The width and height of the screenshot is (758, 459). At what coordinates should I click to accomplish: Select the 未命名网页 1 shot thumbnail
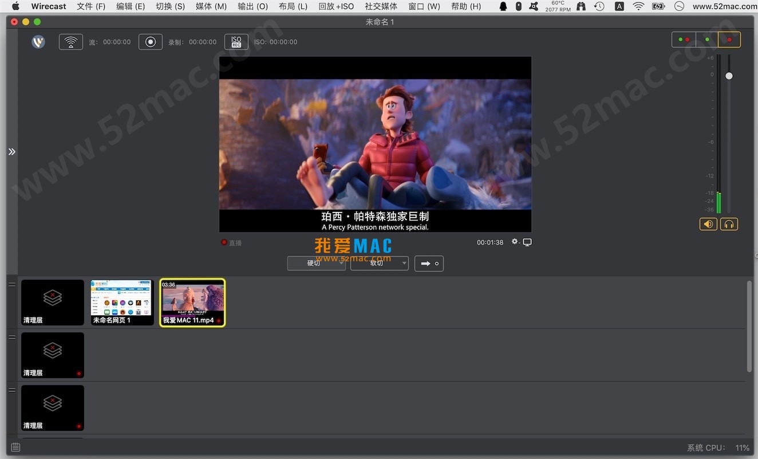[x=122, y=302]
